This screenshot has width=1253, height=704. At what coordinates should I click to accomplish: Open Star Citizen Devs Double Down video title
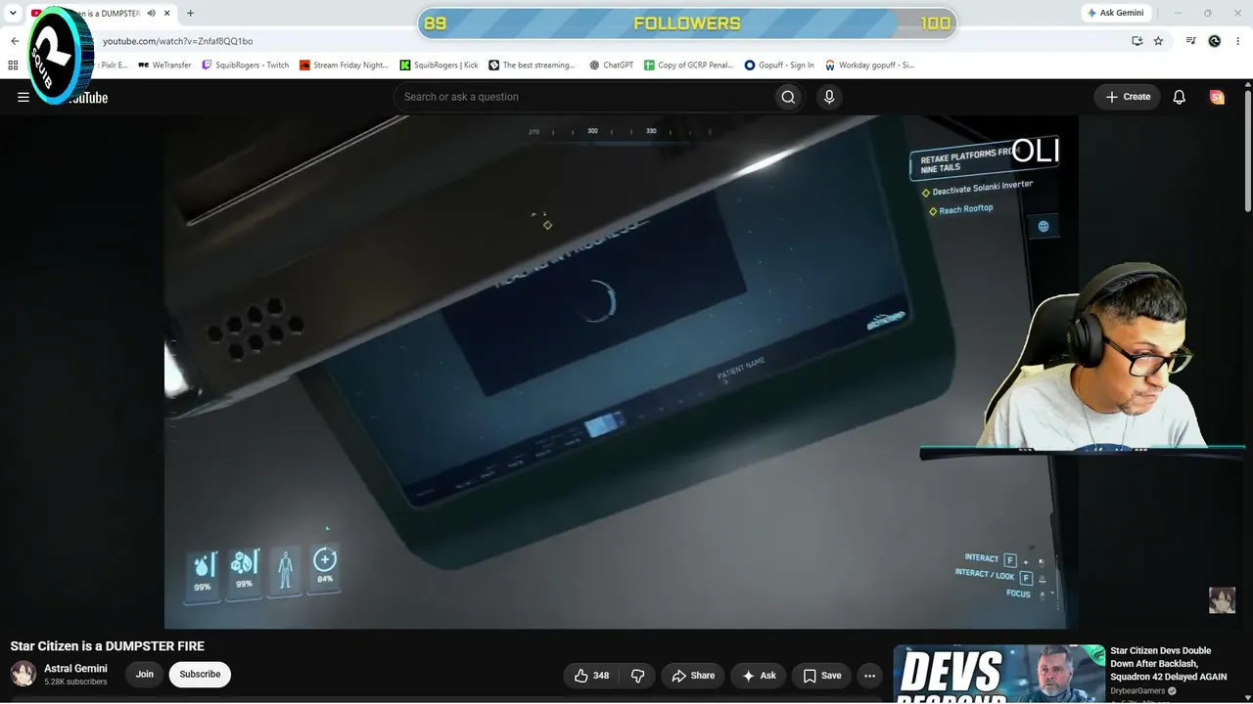1169,664
